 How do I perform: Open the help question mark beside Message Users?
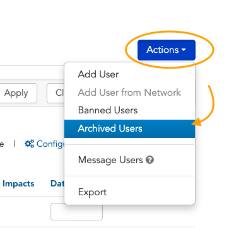150,160
